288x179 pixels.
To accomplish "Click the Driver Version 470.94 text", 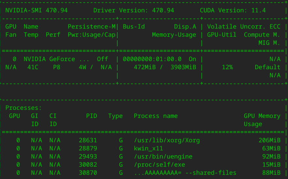I will coord(134,10).
